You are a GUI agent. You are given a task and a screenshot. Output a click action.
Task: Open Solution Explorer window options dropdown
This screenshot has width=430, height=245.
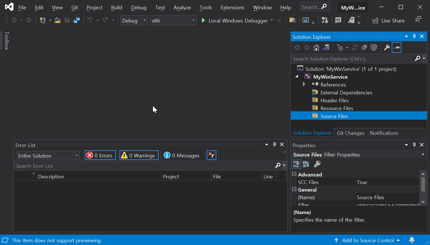[x=406, y=37]
